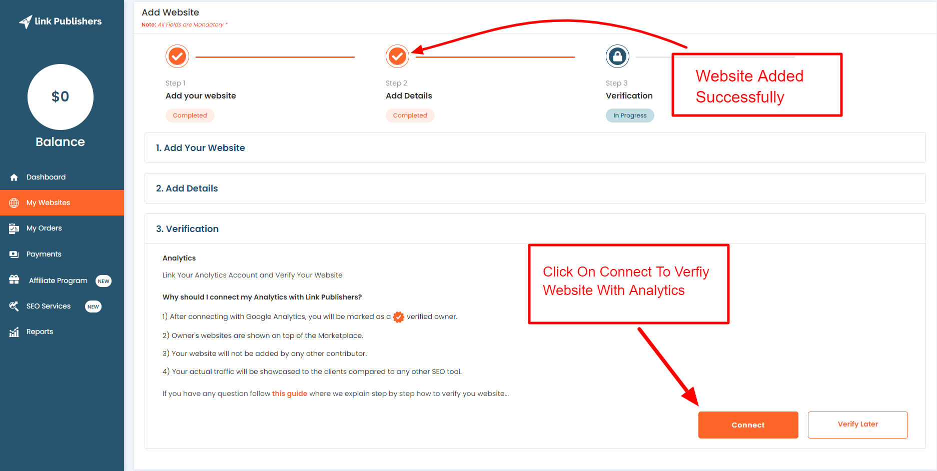Screen dimensions: 937x471
Task: Expand the Add Details section
Action: 187,188
